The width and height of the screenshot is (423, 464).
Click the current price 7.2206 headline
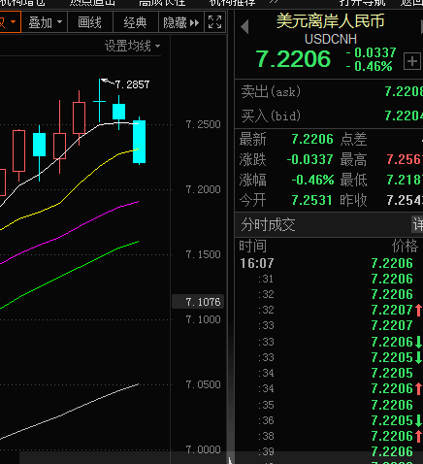point(293,59)
